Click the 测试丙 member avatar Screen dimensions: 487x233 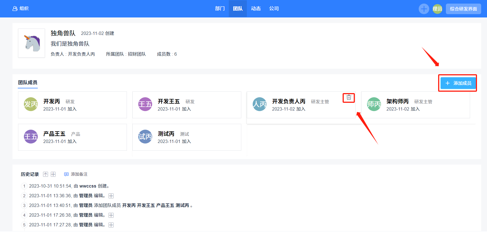click(145, 137)
